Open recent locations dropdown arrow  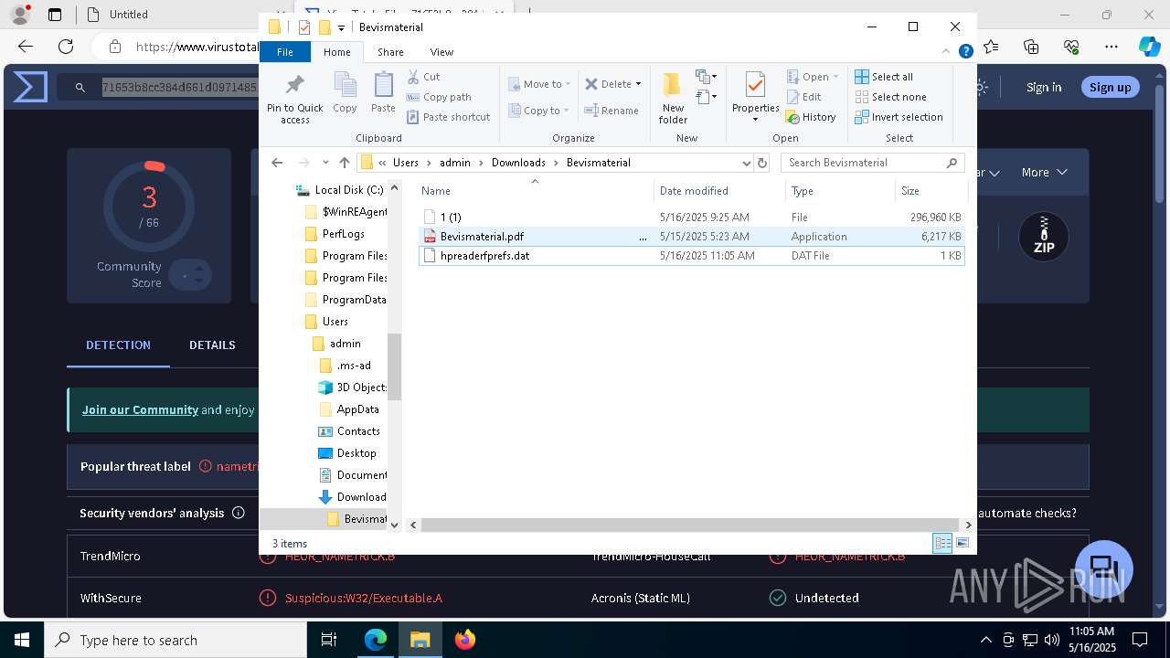coord(325,163)
